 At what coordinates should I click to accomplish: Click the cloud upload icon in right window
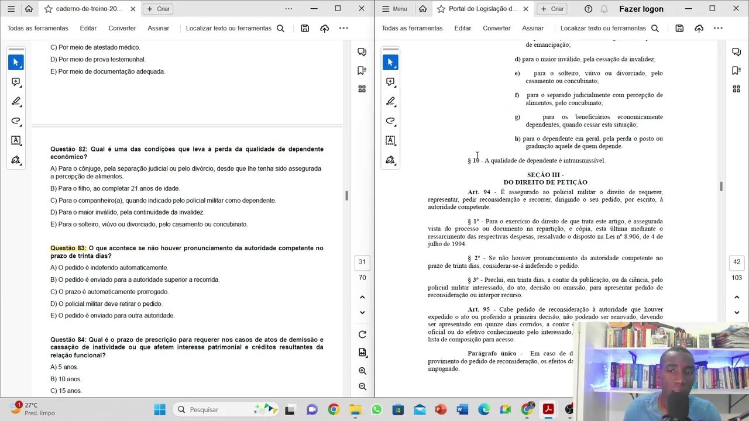[699, 28]
